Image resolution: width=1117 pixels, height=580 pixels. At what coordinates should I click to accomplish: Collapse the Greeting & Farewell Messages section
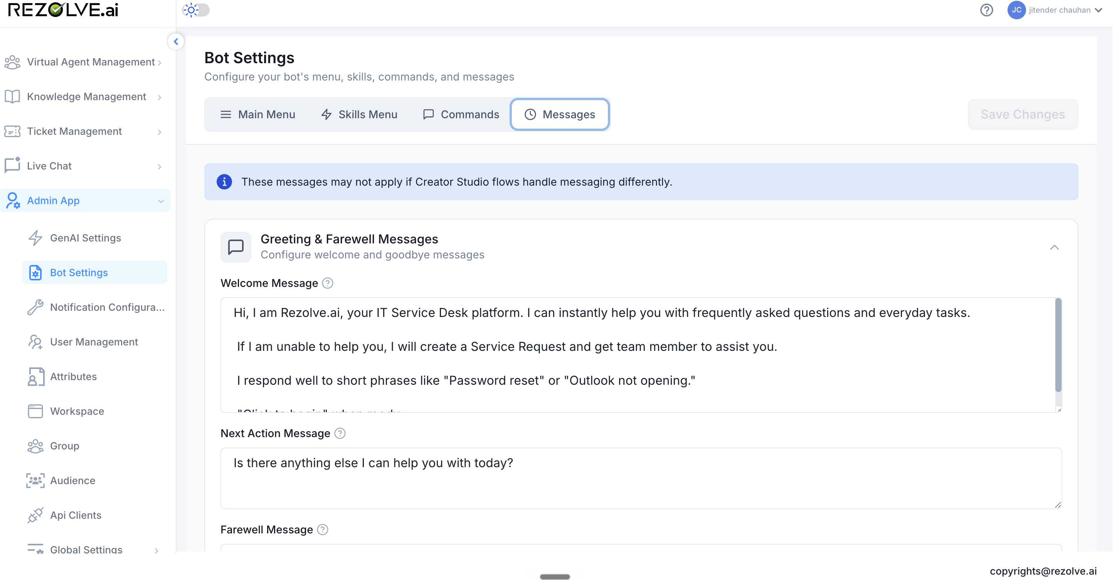[1055, 247]
